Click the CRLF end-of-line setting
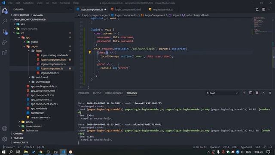 pos(235,147)
